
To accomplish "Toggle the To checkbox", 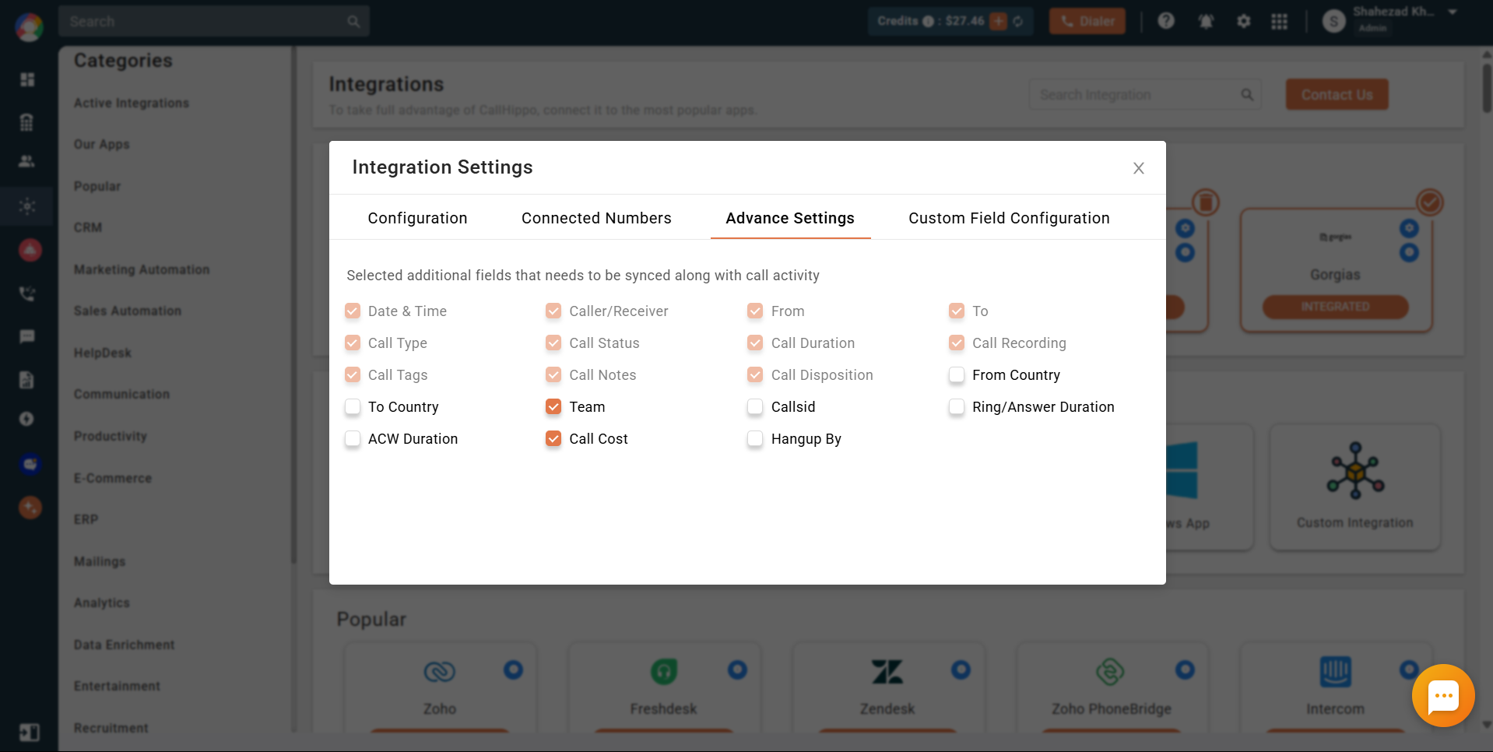I will pos(957,311).
